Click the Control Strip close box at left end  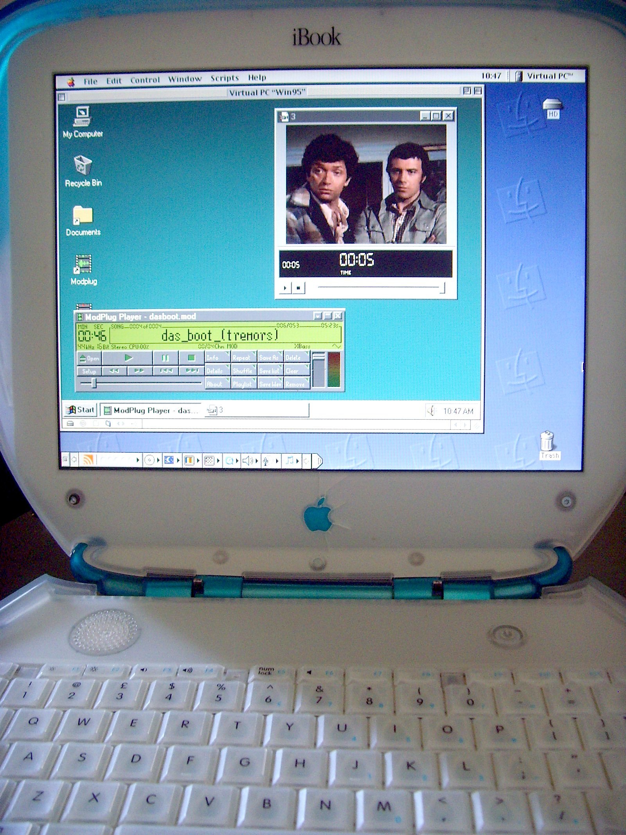pyautogui.click(x=65, y=459)
